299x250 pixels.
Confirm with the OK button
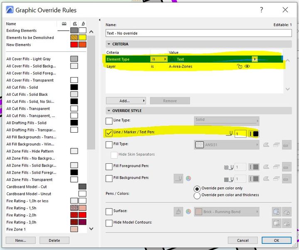click(277, 240)
